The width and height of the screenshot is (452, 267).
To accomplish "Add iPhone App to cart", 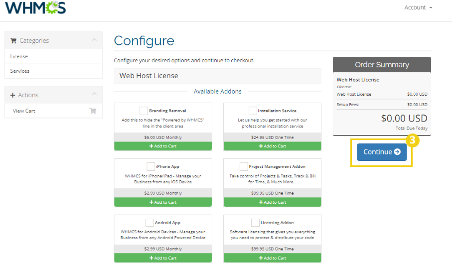I will [x=163, y=202].
